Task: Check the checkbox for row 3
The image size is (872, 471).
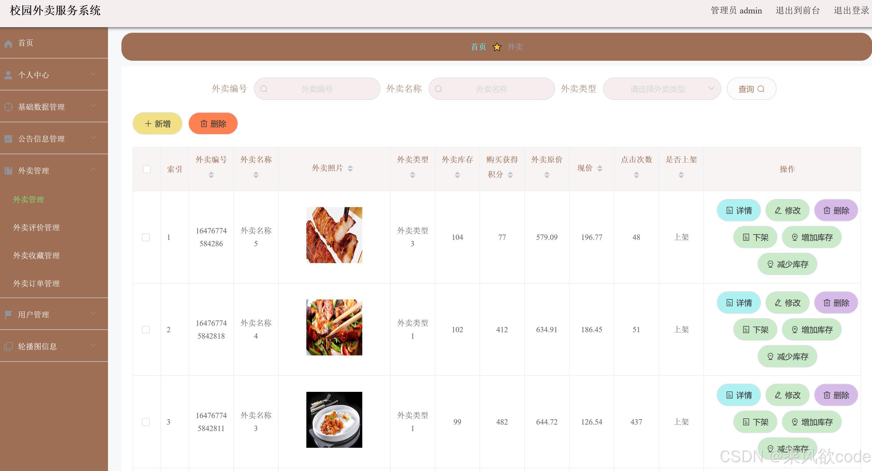Action: click(x=146, y=422)
